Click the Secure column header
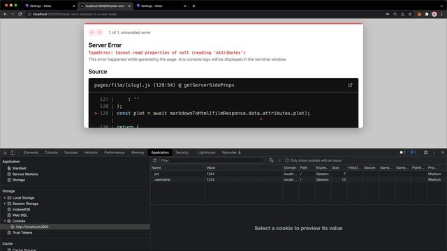 (369, 167)
